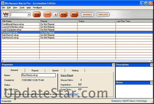
Task: Click the orange EDIT button
Action: pyautogui.click(x=74, y=14)
